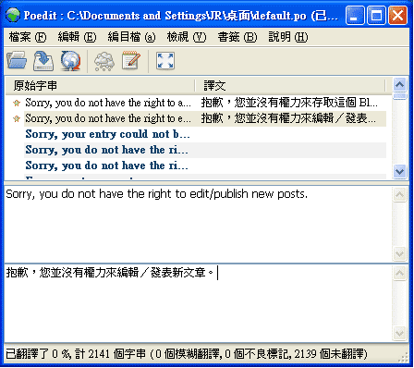This screenshot has height=368, width=414.
Task: Click the Poedit globe icon in title bar
Action: [13, 15]
